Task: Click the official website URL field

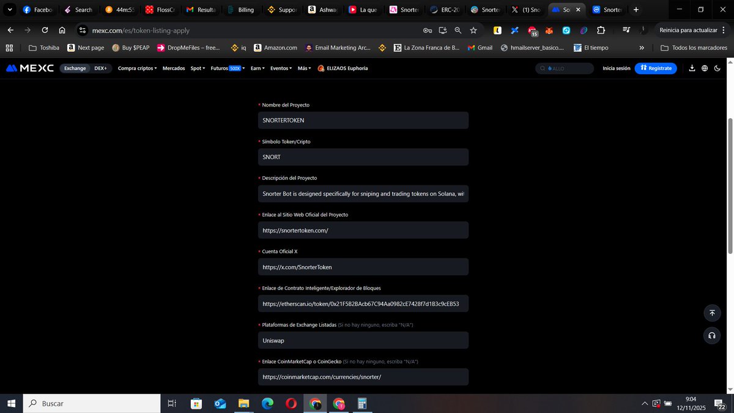Action: 363,230
